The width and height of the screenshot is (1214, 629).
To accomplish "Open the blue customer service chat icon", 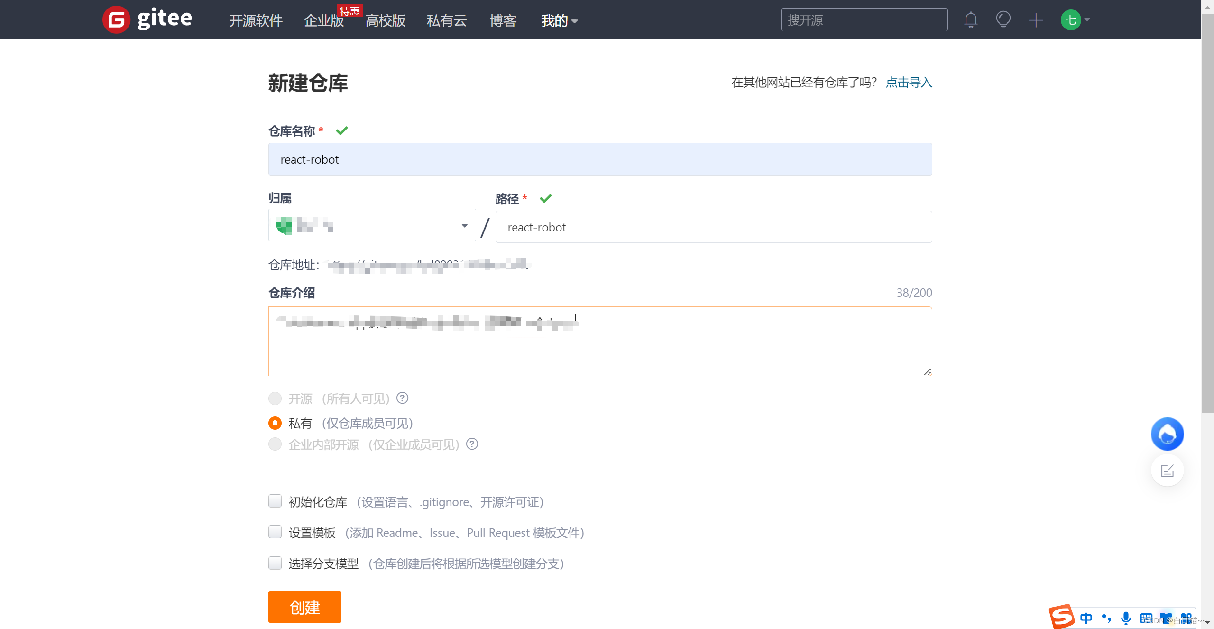I will 1167,434.
